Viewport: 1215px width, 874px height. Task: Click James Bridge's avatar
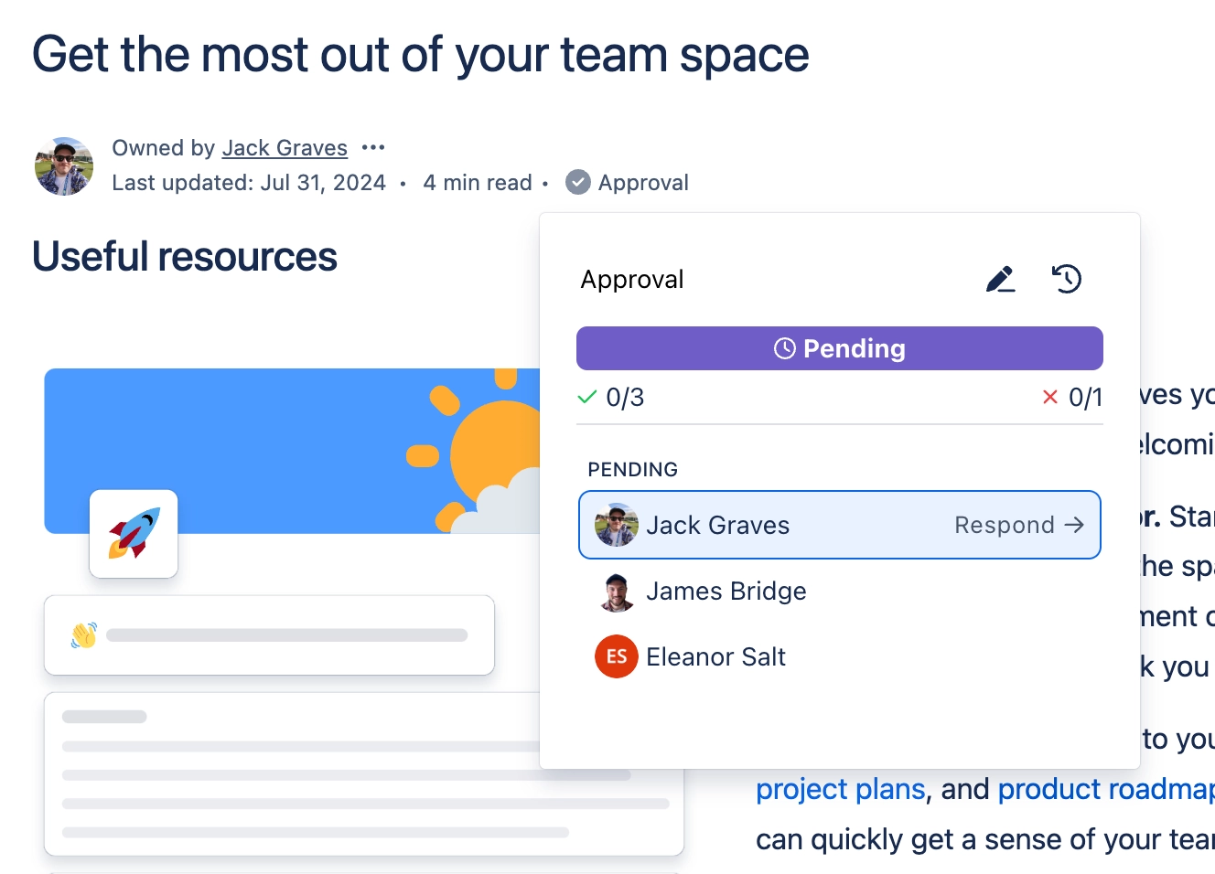pos(616,592)
